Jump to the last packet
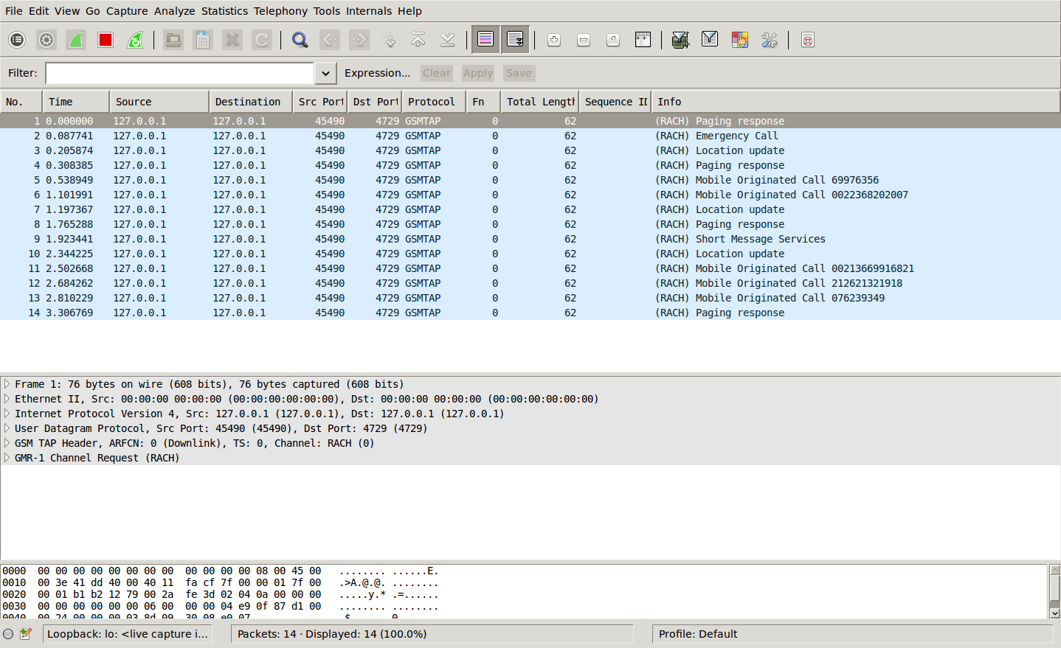This screenshot has height=648, width=1061. coord(447,40)
